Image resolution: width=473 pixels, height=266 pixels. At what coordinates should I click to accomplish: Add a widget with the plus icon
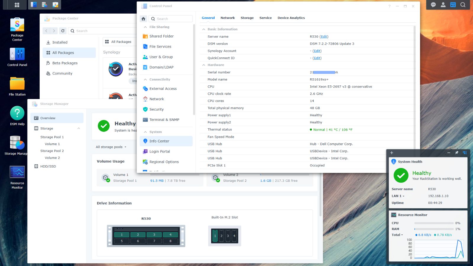[392, 153]
